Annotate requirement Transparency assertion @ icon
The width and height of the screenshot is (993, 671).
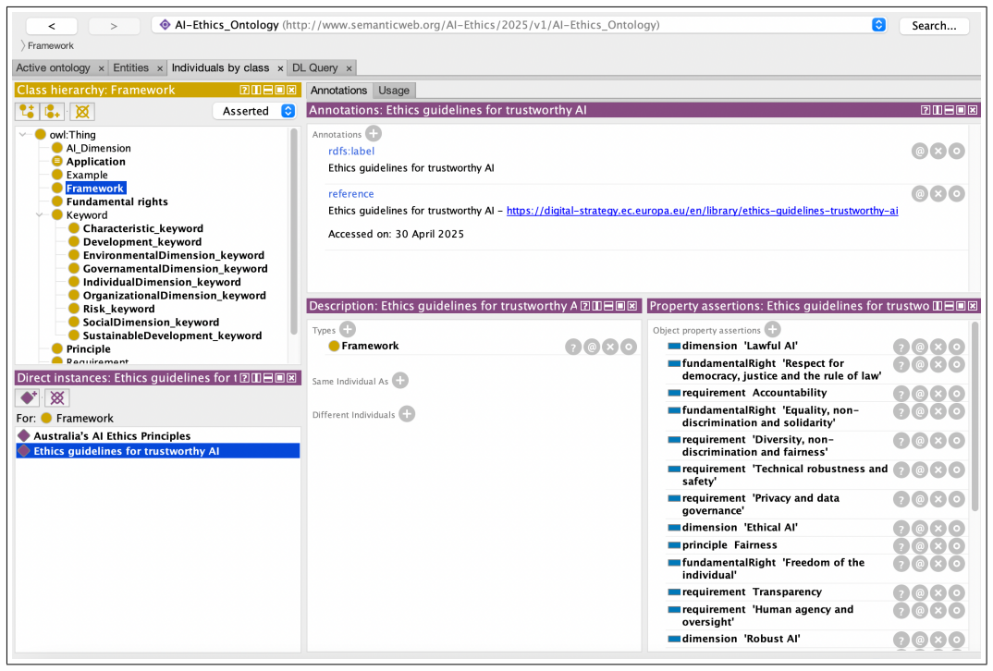tap(920, 592)
